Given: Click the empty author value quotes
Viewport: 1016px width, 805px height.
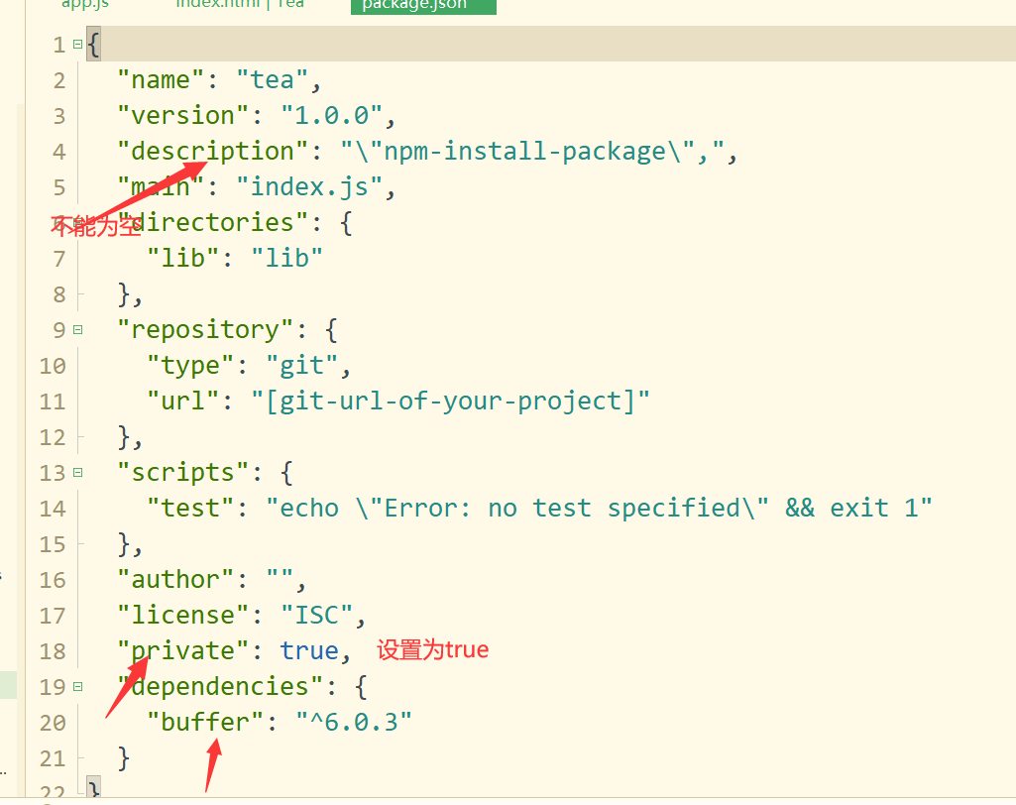Looking at the screenshot, I should point(280,574).
